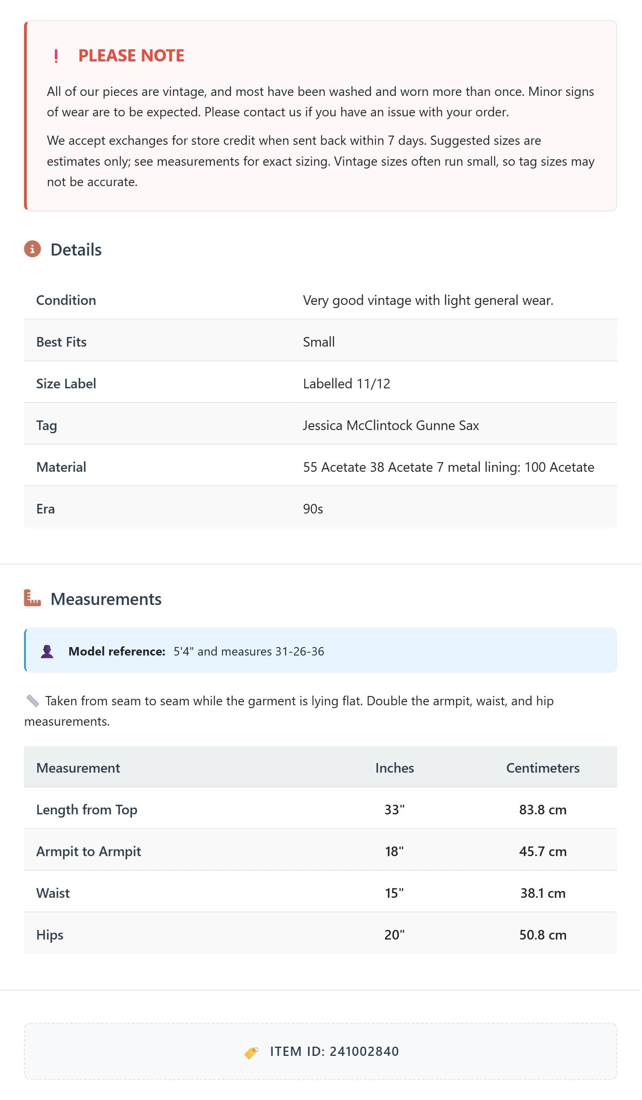Select the Hips measurement row
642x1100 pixels.
[321, 936]
